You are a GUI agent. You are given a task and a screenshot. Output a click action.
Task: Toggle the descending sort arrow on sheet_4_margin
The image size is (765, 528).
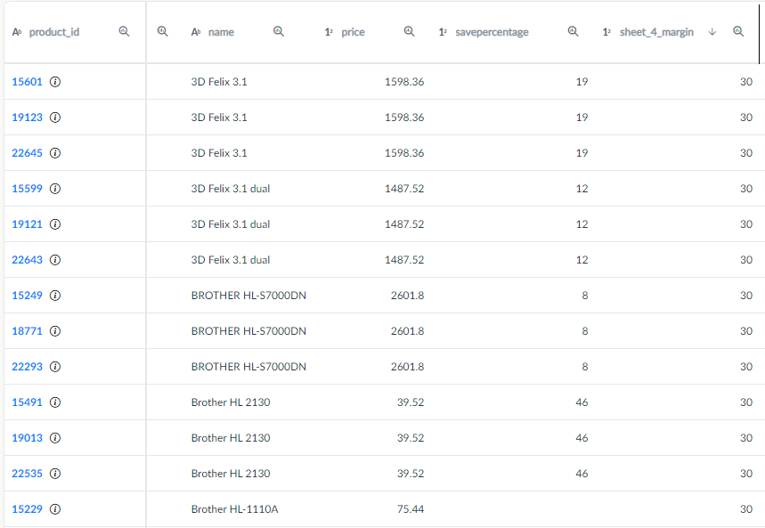(711, 31)
